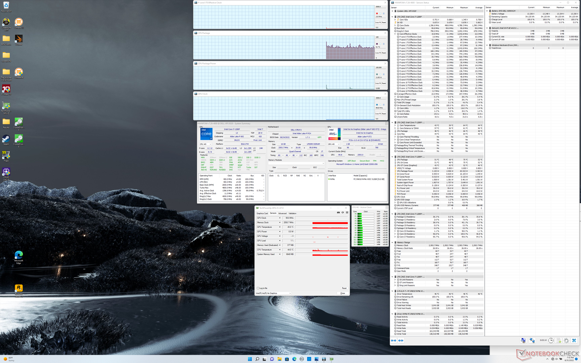
Task: Click HWiNFO expand columns arrows icon
Action: point(393,341)
